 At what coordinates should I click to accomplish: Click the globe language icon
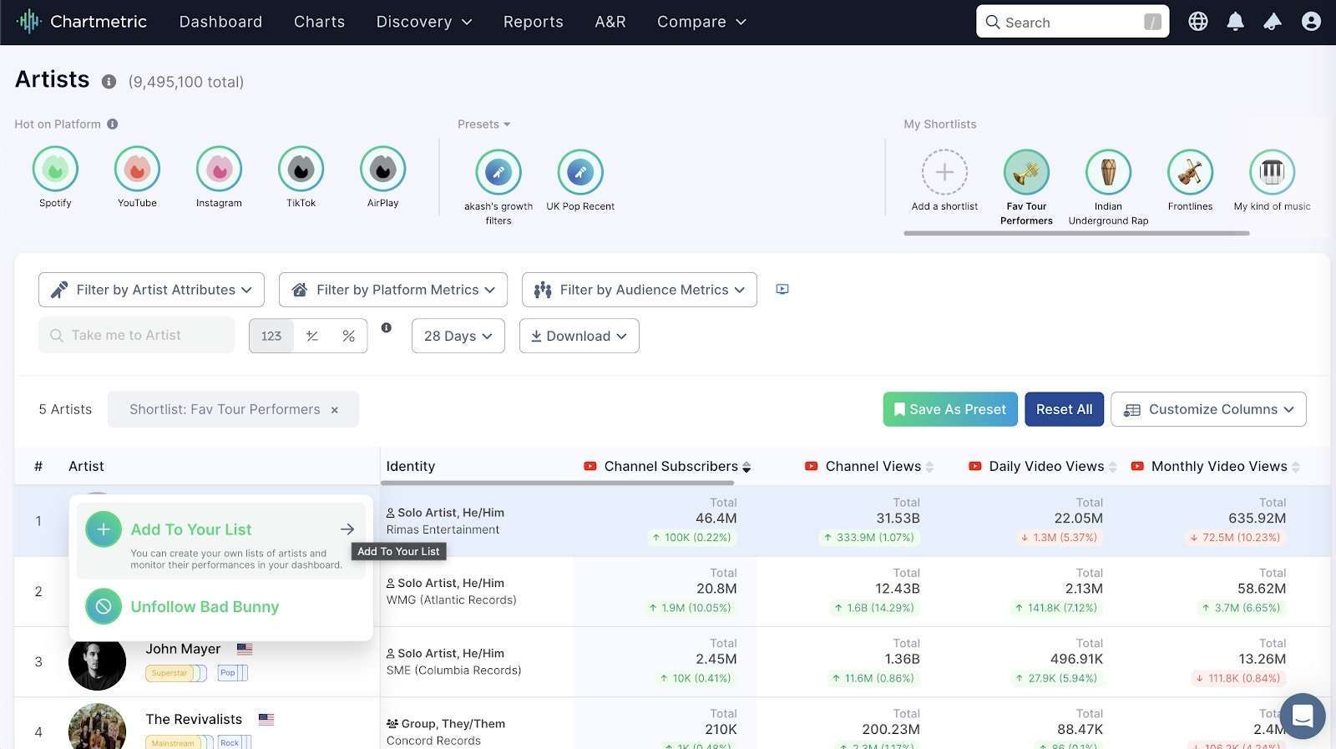pyautogui.click(x=1198, y=22)
